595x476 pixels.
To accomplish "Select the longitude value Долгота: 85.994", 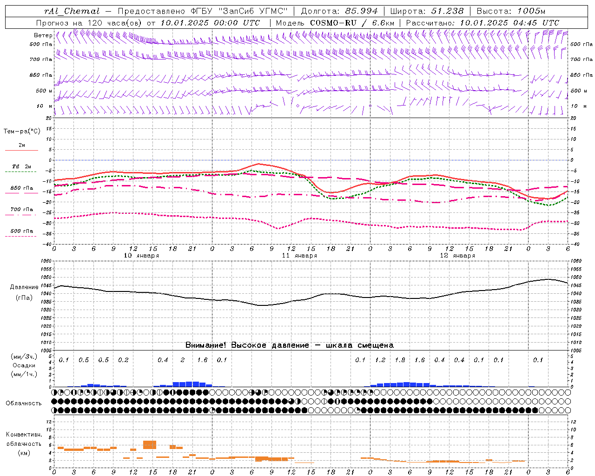I will click(339, 11).
